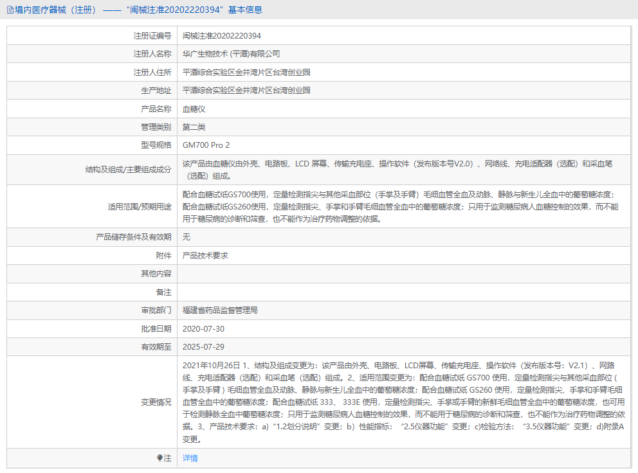Click the 注册人名称 row label
This screenshot has height=473, width=638.
(x=152, y=54)
